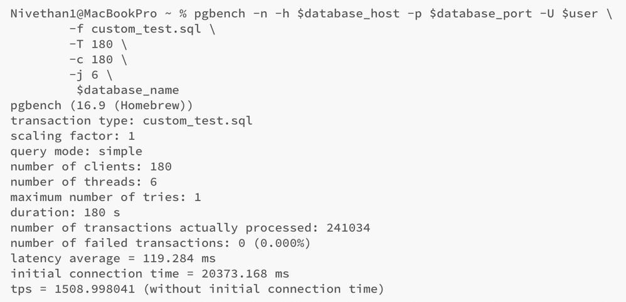
Task: Click the query mode: simple line
Action: (x=77, y=151)
